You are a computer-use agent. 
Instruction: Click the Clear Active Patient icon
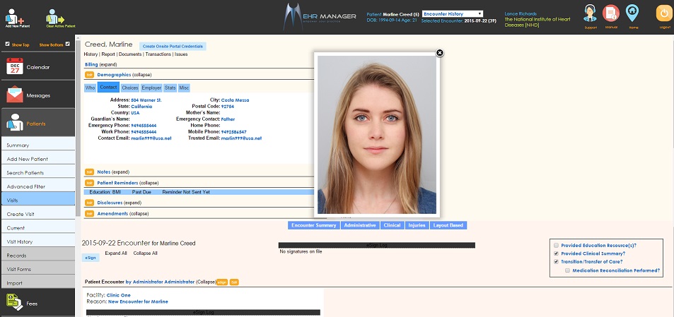point(54,15)
